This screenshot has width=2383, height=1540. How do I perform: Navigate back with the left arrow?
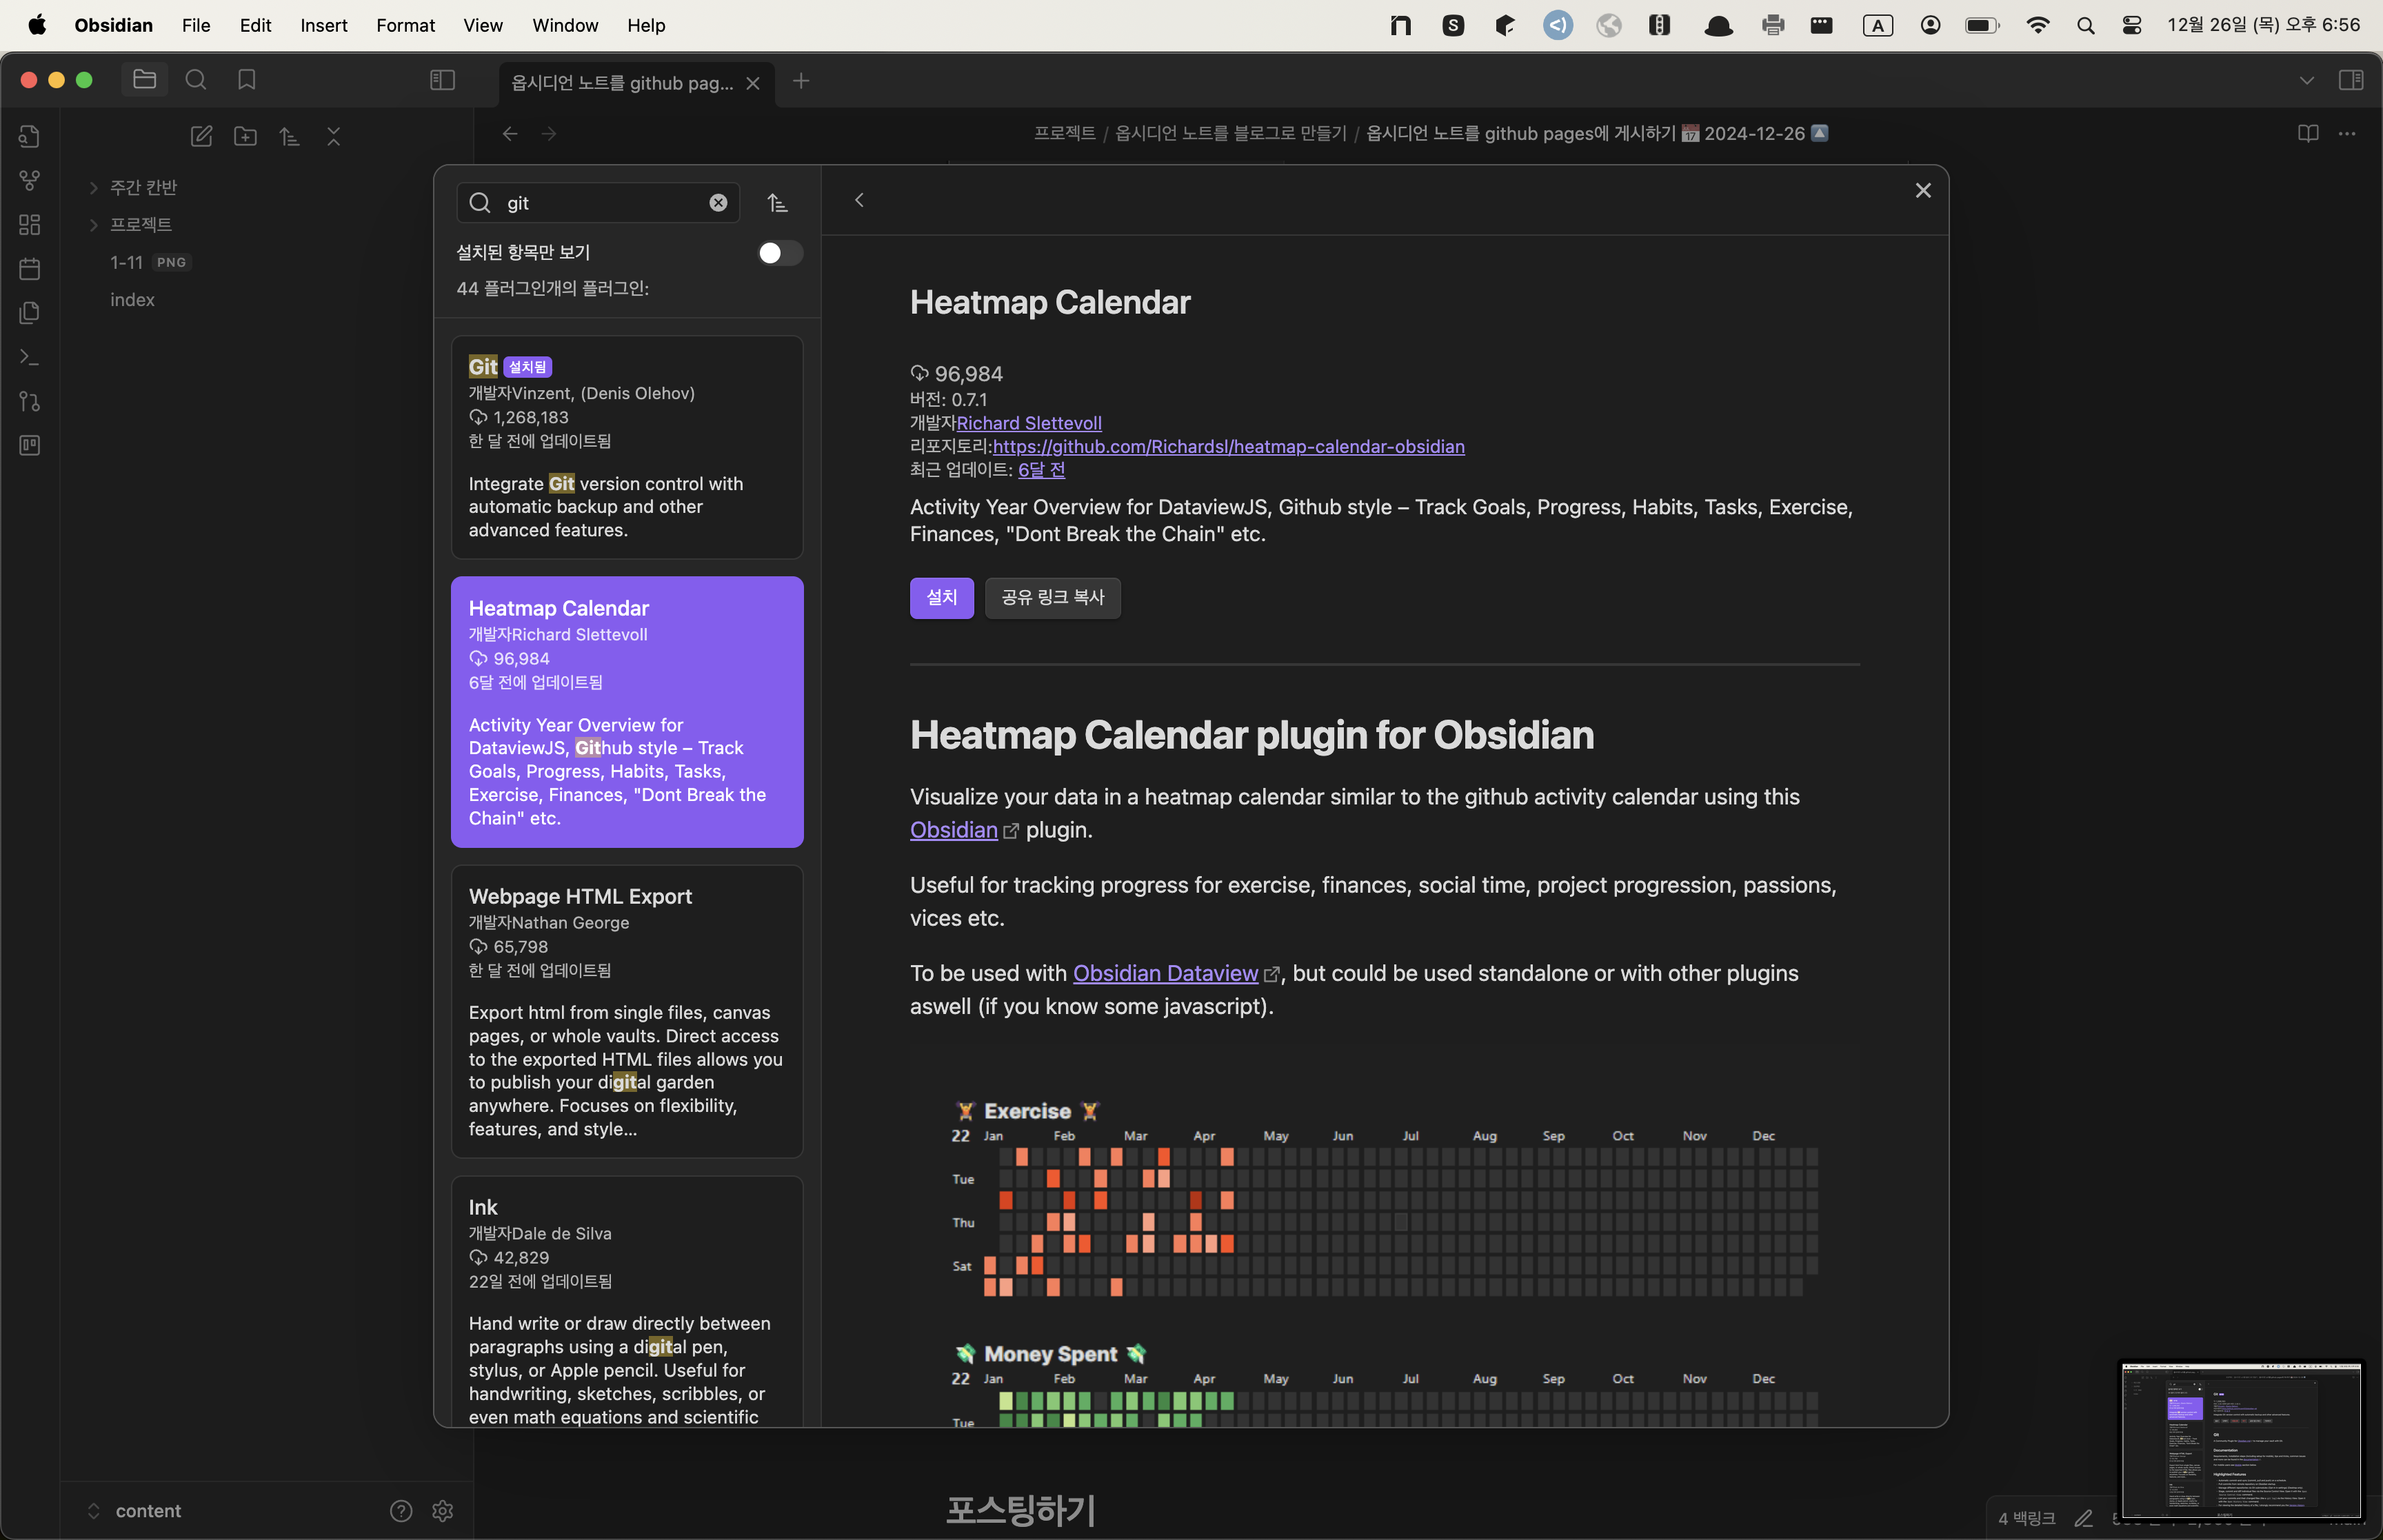click(x=510, y=134)
